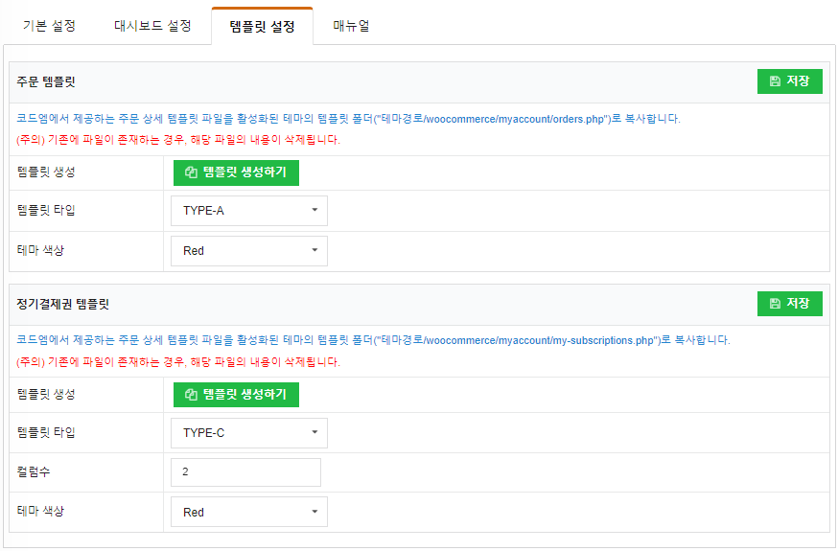Image resolution: width=838 pixels, height=551 pixels.
Task: Open the TYPE-A 템플릿 타입 dropdown
Action: point(248,211)
